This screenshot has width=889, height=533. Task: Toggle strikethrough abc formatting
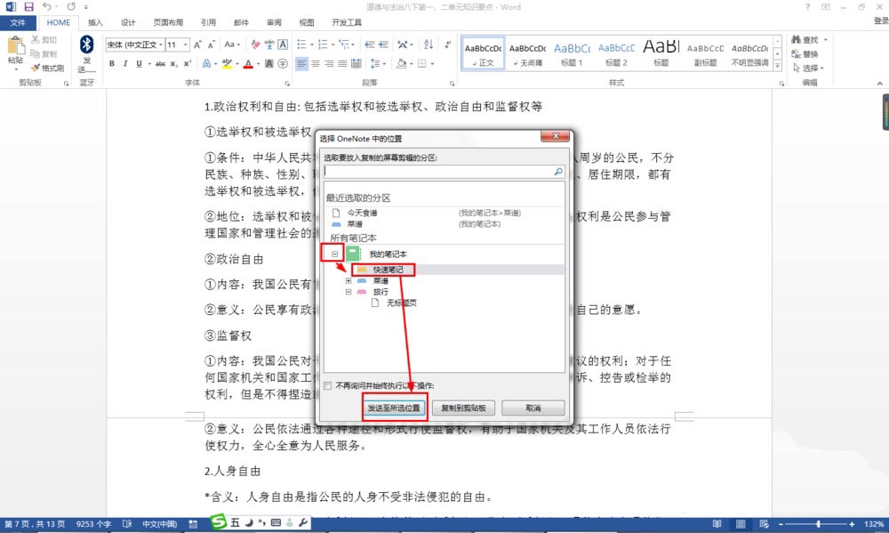coord(160,63)
